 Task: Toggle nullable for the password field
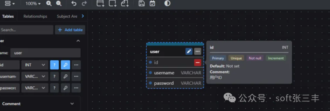(54, 88)
